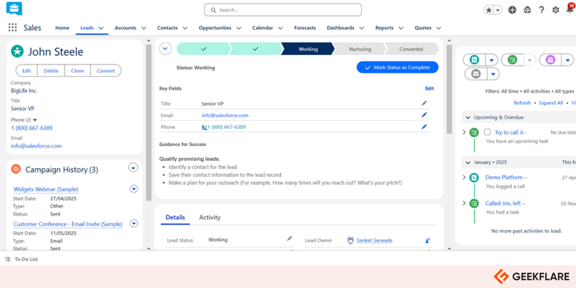The image size is (576, 288).
Task: Open the Favorites list dropdown arrow
Action: pos(498,10)
